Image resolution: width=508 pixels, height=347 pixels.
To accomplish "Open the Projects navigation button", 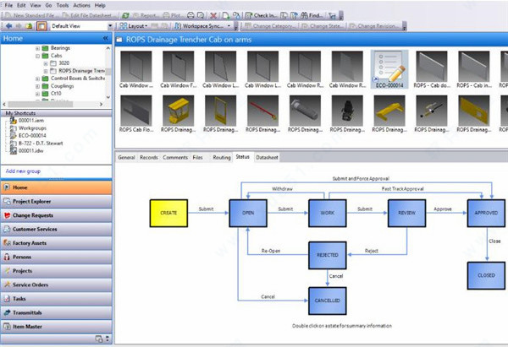I will (x=57, y=271).
